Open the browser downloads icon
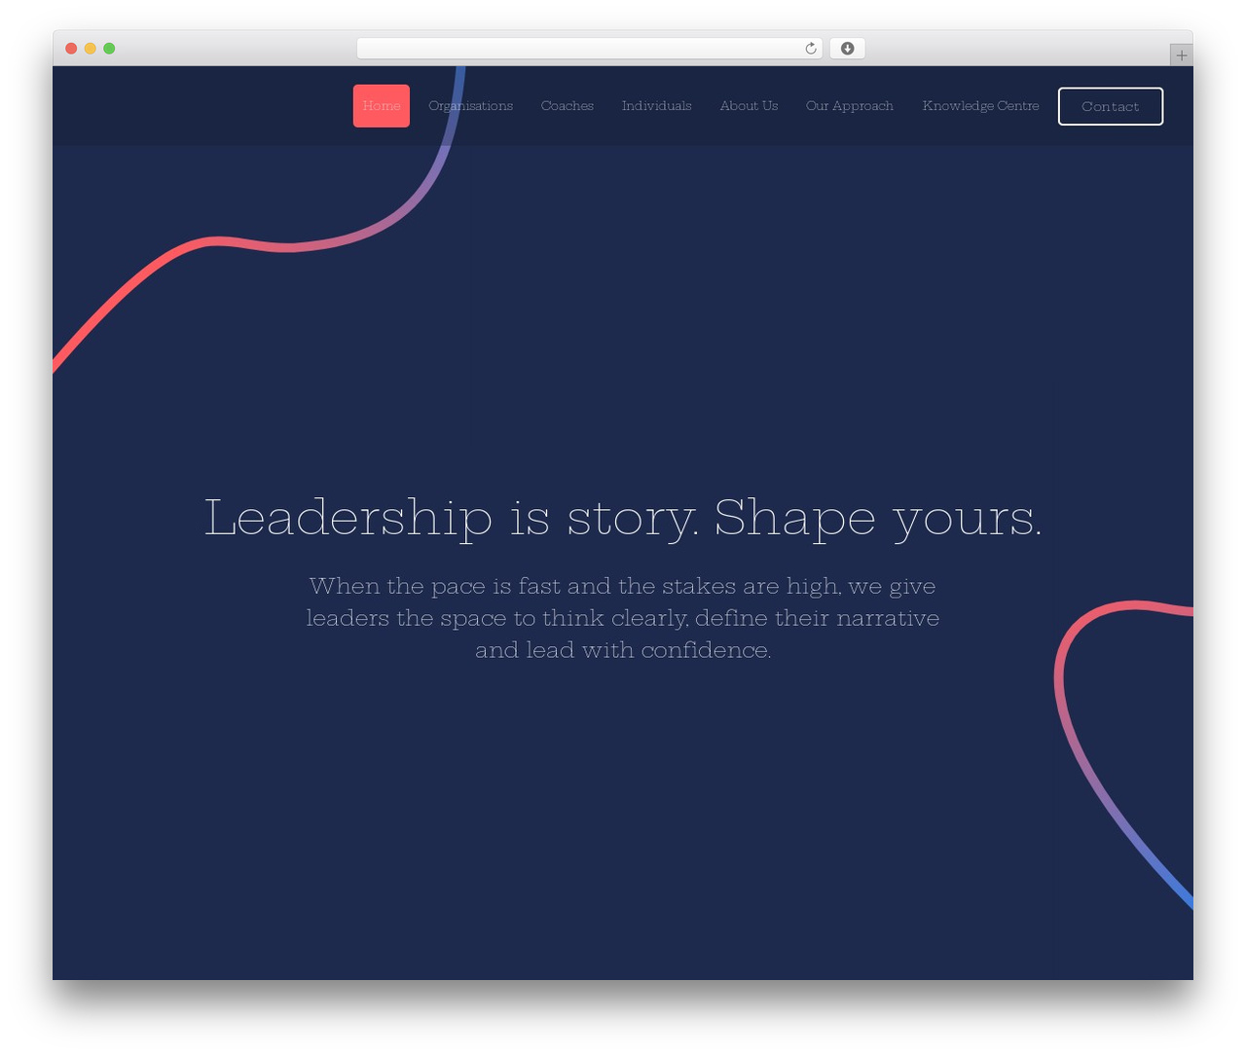This screenshot has height=1055, width=1246. click(x=848, y=49)
